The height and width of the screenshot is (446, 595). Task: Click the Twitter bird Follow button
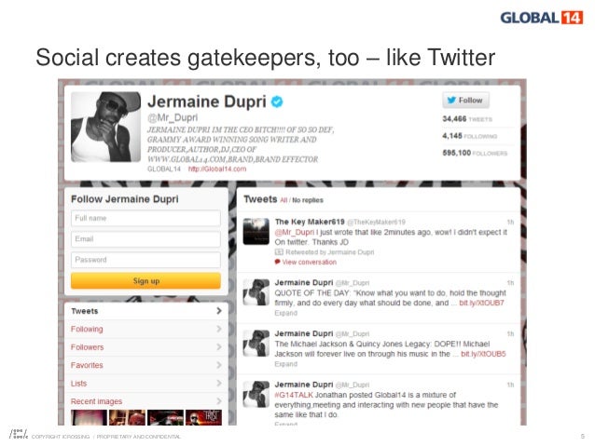point(465,101)
